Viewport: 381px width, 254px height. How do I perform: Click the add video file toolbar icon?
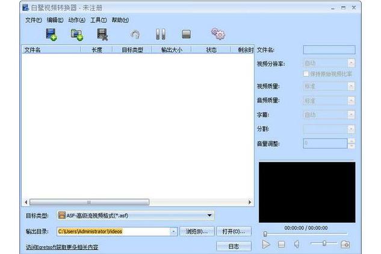pos(51,34)
